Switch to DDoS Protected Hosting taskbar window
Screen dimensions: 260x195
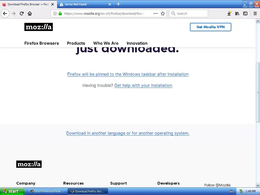point(47,191)
